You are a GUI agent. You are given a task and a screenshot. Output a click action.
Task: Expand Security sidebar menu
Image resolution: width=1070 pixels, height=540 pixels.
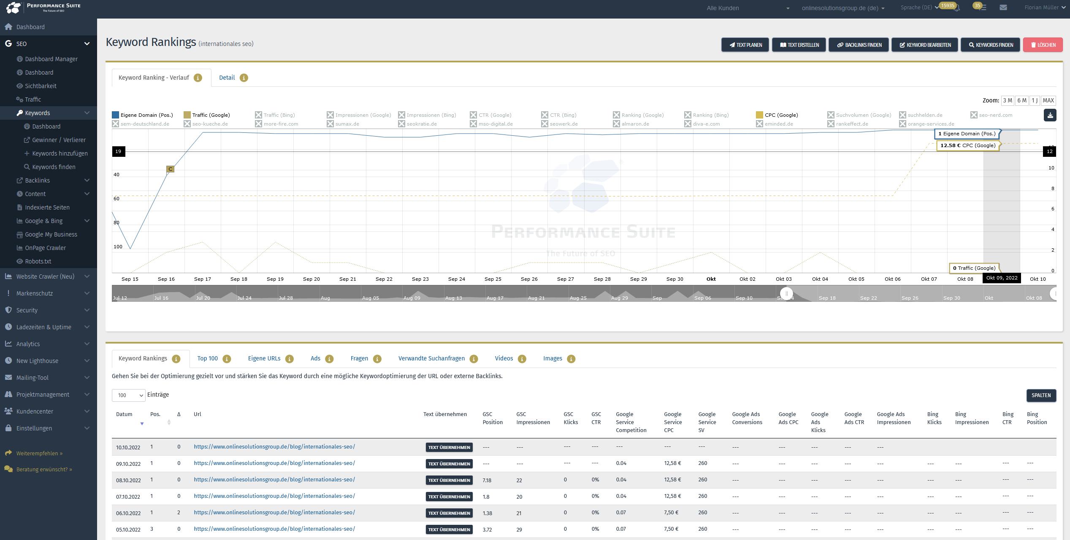(x=87, y=310)
